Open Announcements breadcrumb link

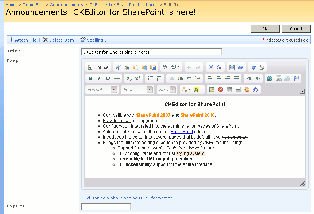pos(66,5)
